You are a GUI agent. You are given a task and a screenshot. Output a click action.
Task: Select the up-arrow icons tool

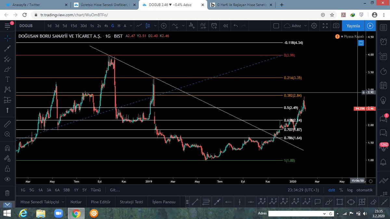[x=7, y=110]
